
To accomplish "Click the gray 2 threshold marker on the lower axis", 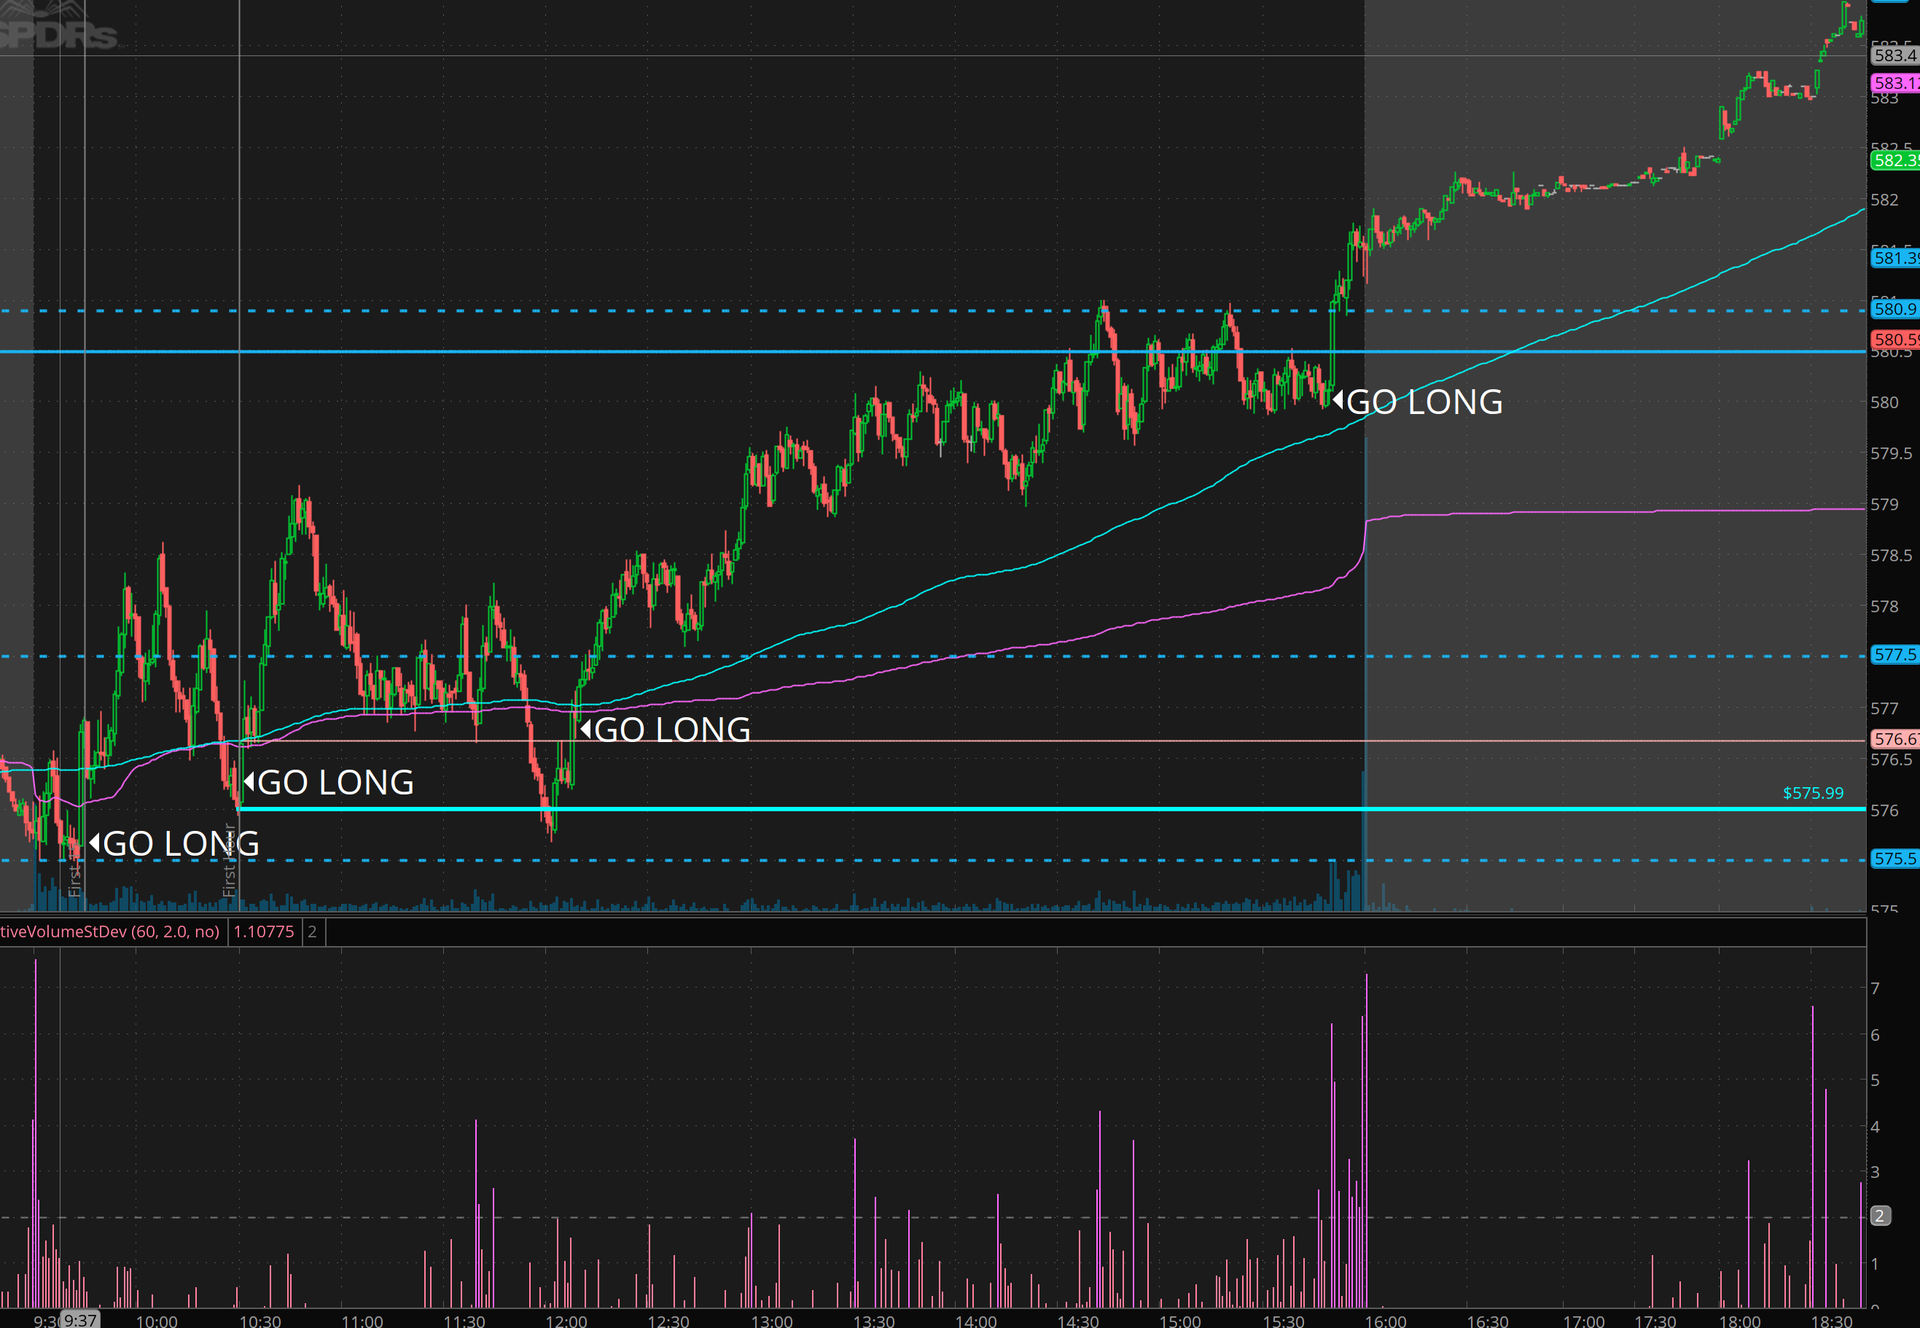I will click(x=1879, y=1216).
